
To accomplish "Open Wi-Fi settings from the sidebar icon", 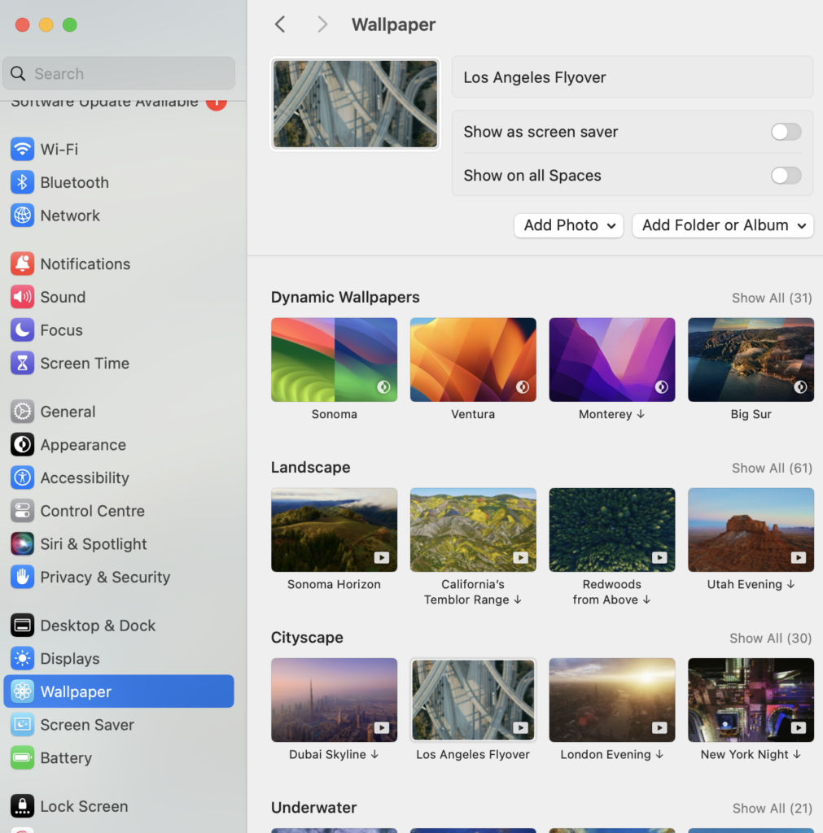I will coord(22,149).
